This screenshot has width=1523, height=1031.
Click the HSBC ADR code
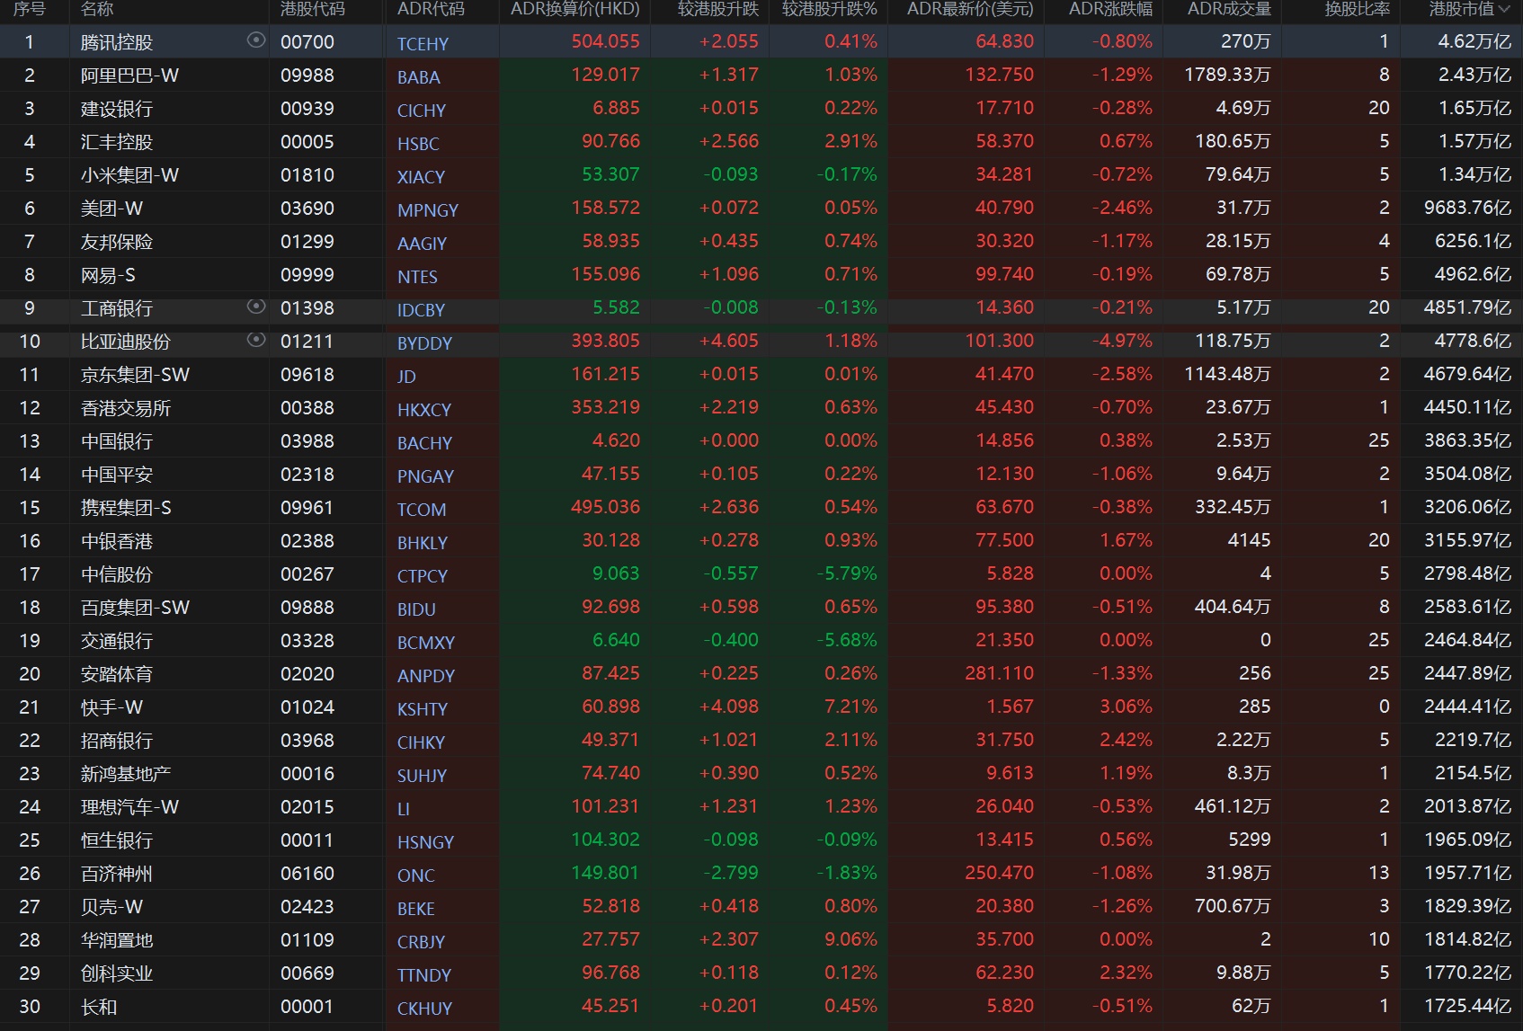418,144
